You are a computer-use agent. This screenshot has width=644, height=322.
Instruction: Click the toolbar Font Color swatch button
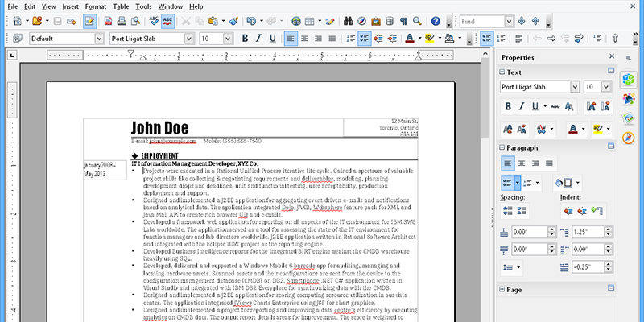(410, 39)
